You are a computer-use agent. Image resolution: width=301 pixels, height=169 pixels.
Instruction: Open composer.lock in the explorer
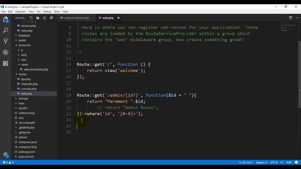(28, 147)
